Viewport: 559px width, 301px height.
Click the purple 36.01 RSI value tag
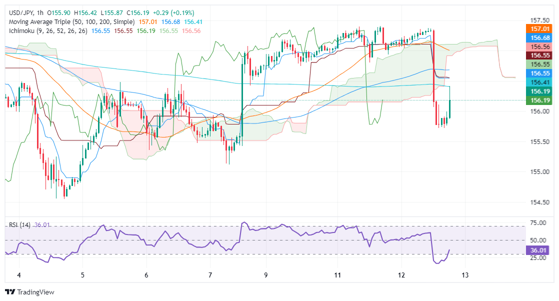pos(539,250)
